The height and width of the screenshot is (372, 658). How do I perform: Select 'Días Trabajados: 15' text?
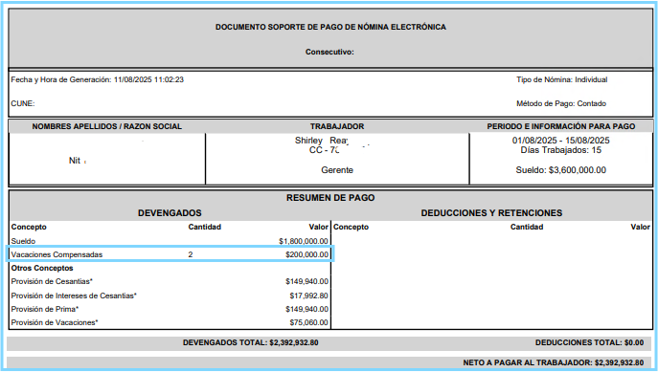(560, 150)
